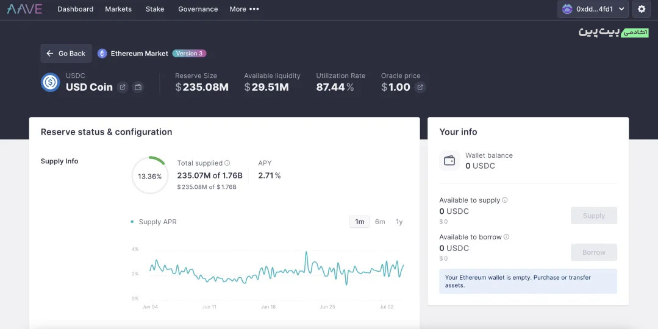Expand wallet address 0xdd...4fd1 dropdown

593,9
